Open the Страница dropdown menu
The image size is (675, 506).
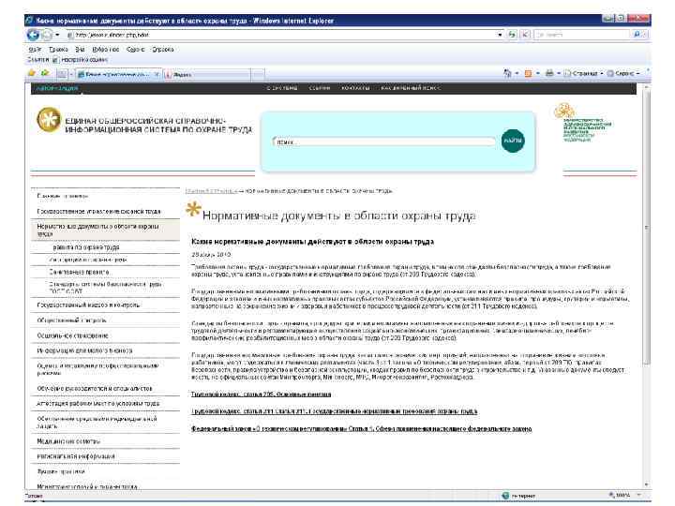(x=583, y=74)
